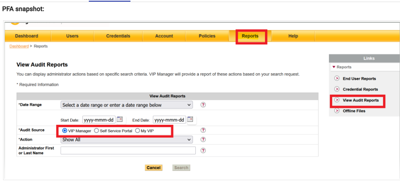This screenshot has width=400, height=186.
Task: Expand the Action Show All dropdown
Action: click(x=127, y=140)
